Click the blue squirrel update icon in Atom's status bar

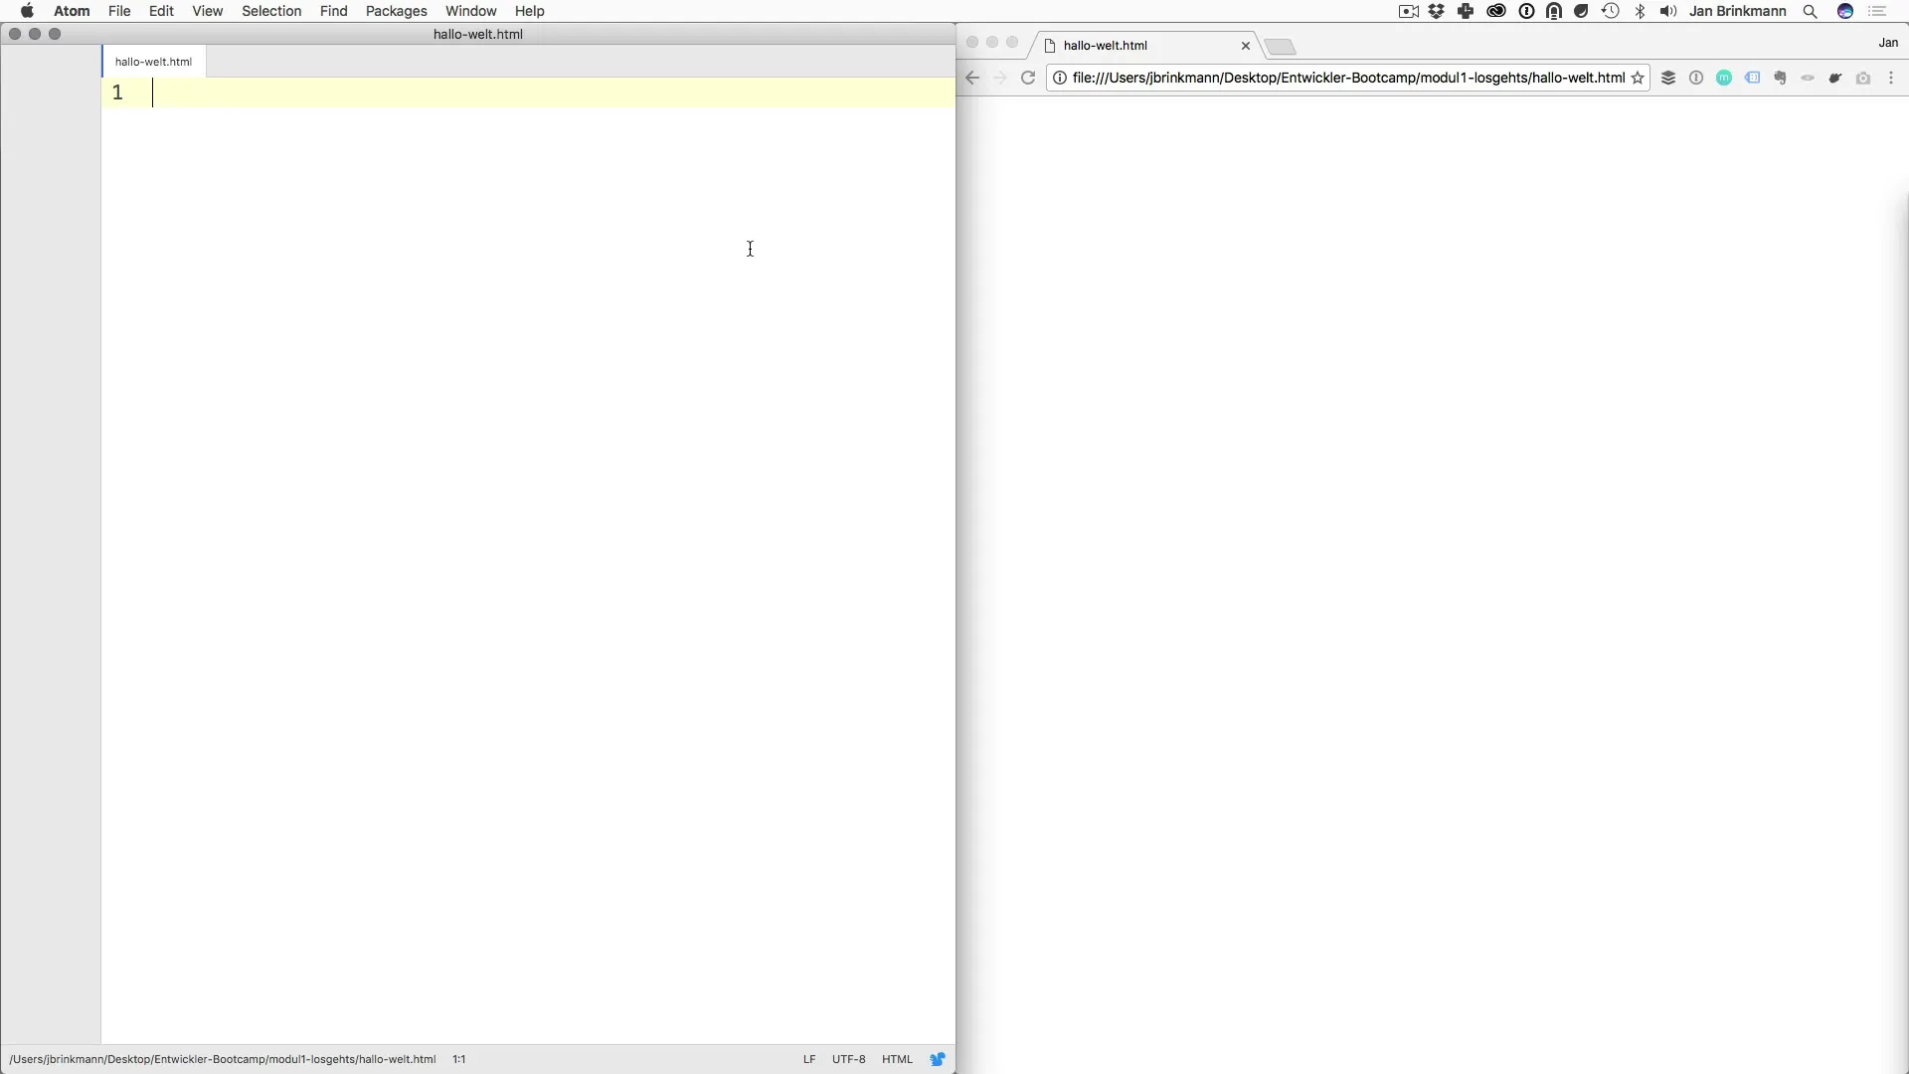[x=938, y=1059]
